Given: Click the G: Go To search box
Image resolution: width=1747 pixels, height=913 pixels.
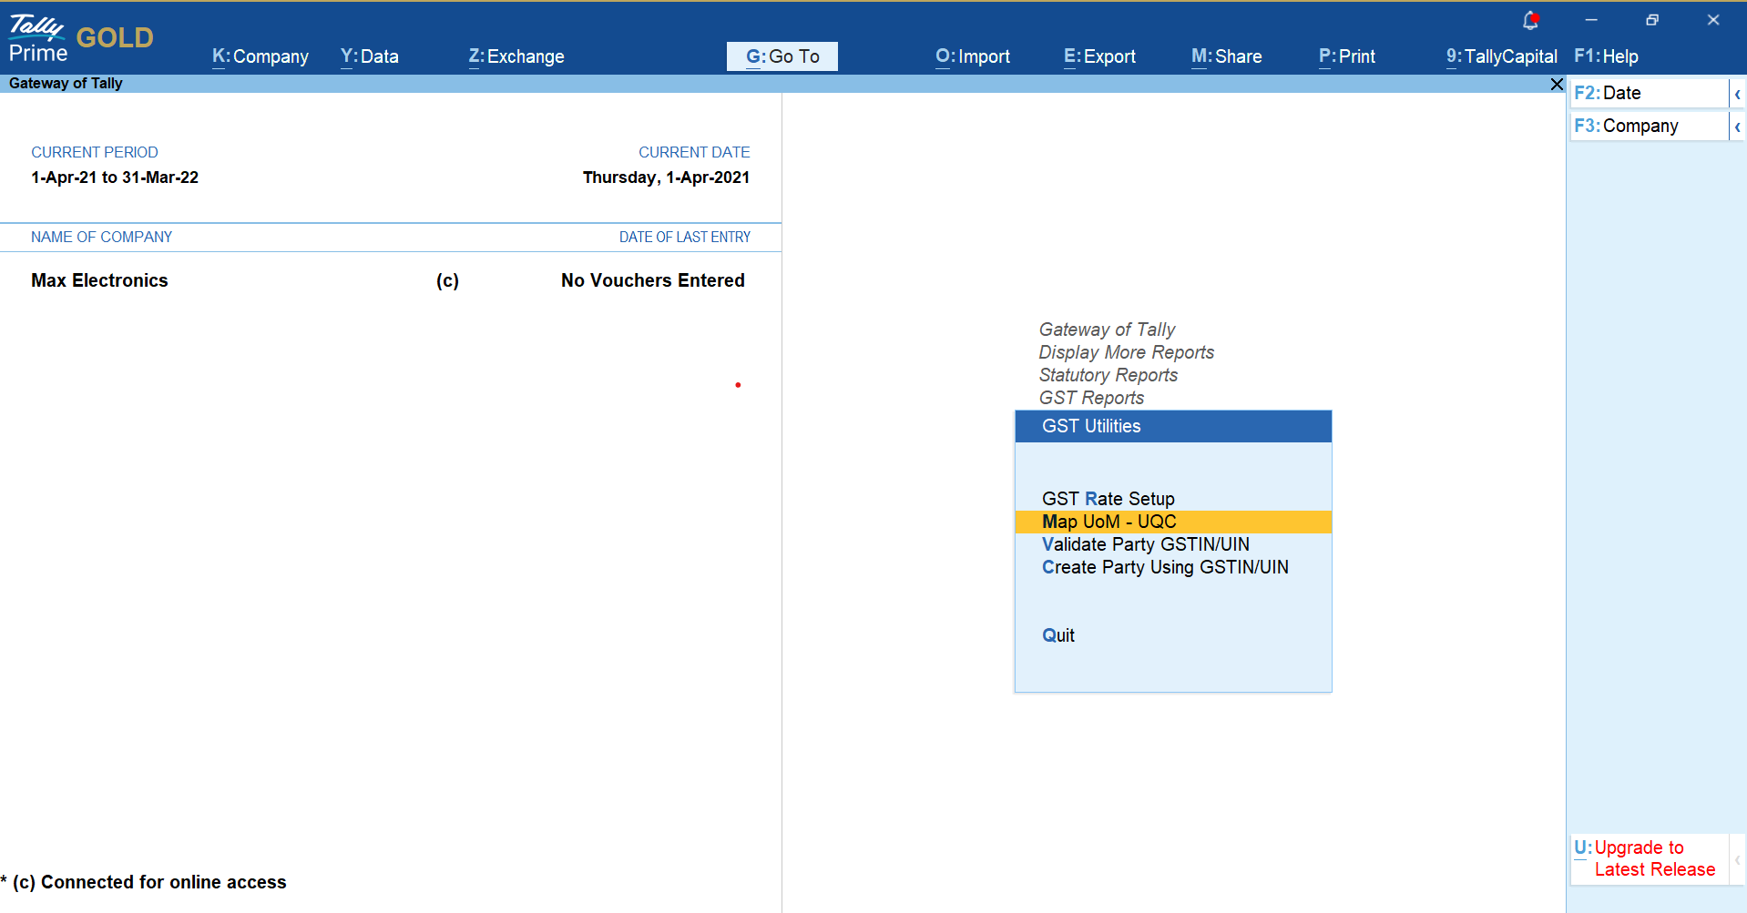Looking at the screenshot, I should (x=782, y=56).
